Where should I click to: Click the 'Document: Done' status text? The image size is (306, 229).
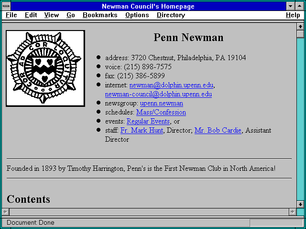[31, 222]
